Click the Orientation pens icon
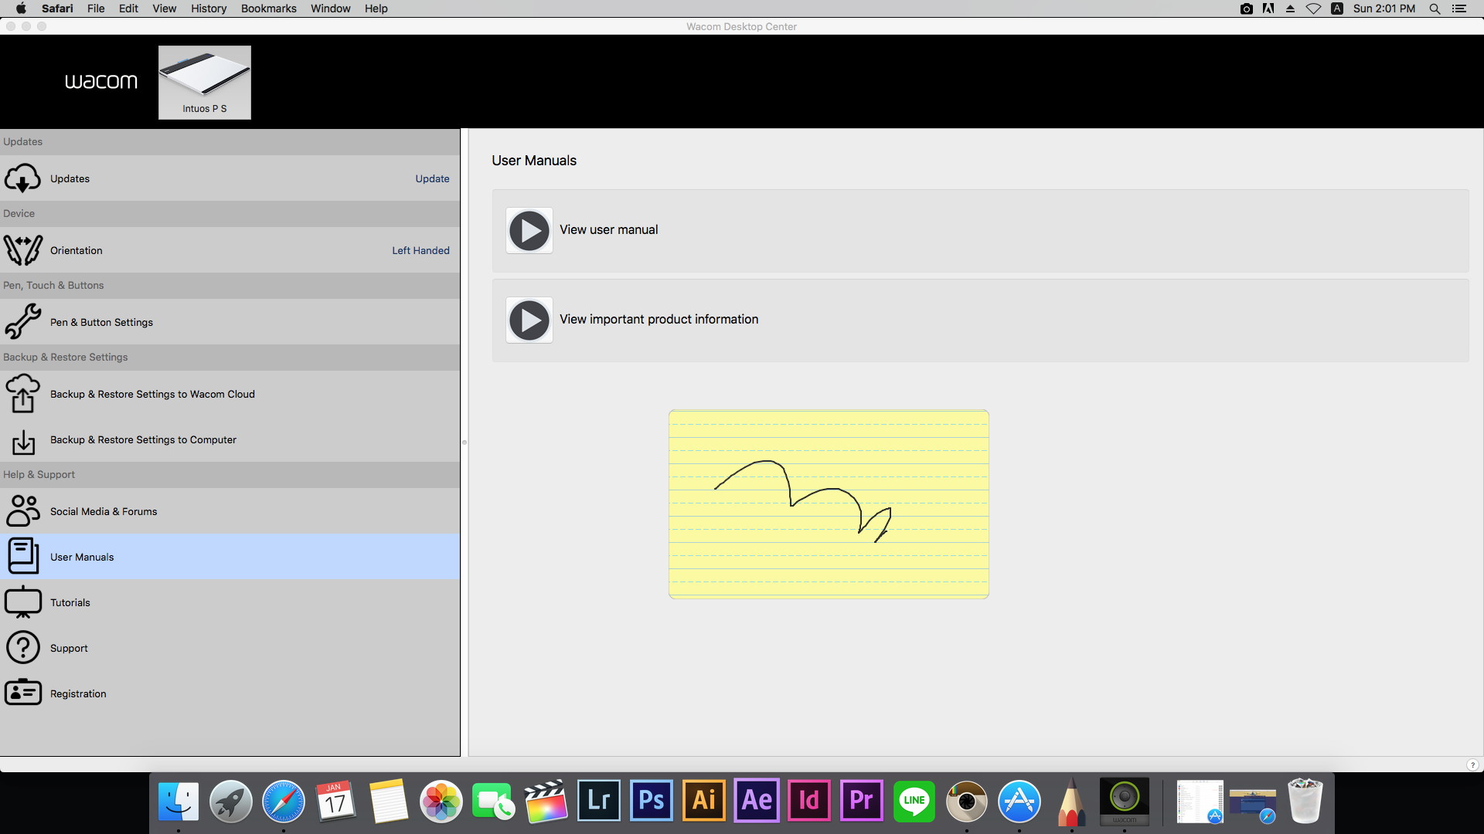1484x834 pixels. [22, 250]
